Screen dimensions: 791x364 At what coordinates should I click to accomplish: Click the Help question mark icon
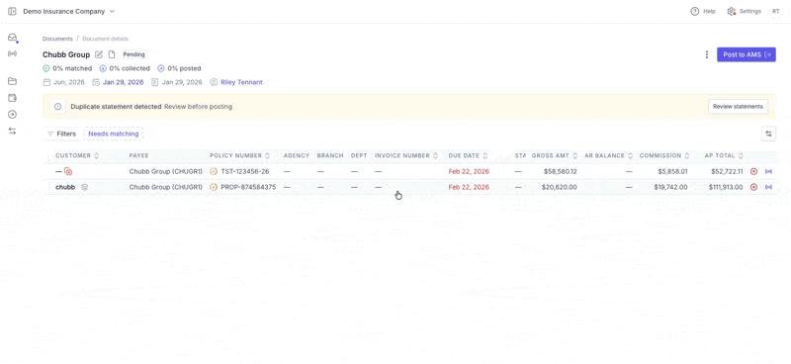(695, 11)
